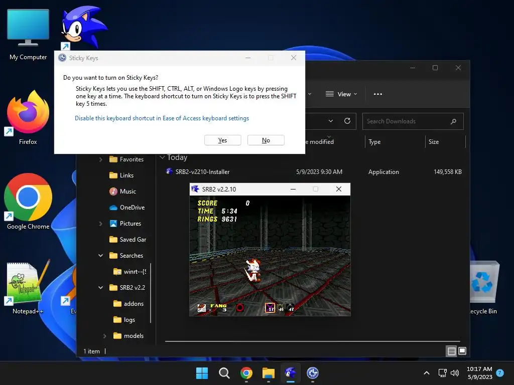Open Sticky Keys app in taskbar

tap(313, 373)
